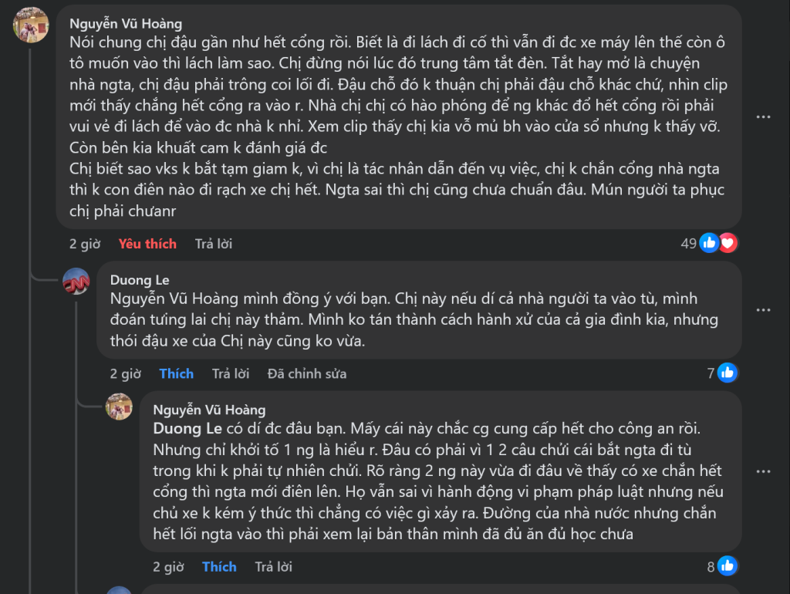Open Nguyễn Vũ Hoàng's avatar on nested reply
Viewport: 790px width, 594px height.
coord(119,407)
